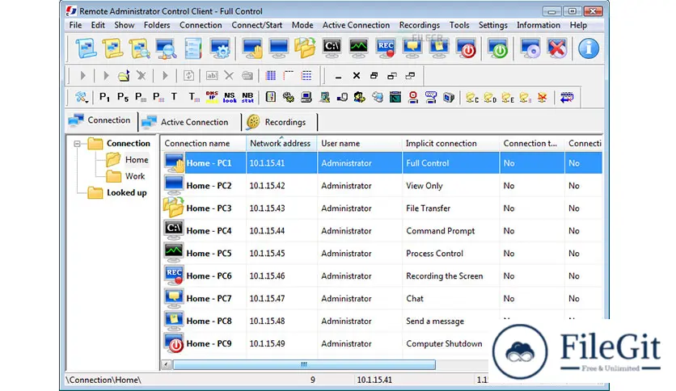The width and height of the screenshot is (676, 391).
Task: Click the network drive C icon
Action: click(x=472, y=98)
